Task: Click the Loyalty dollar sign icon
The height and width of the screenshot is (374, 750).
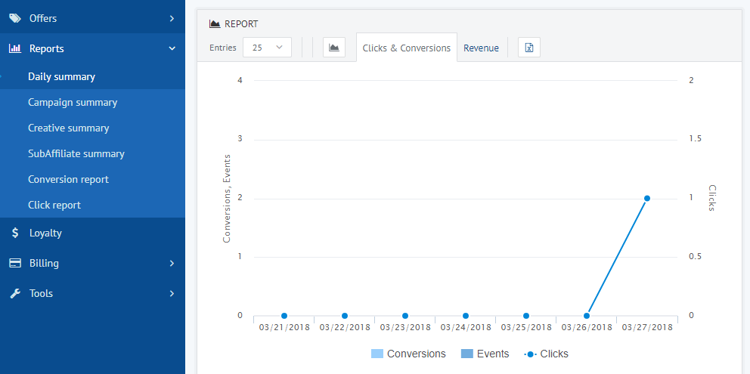Action: point(14,233)
